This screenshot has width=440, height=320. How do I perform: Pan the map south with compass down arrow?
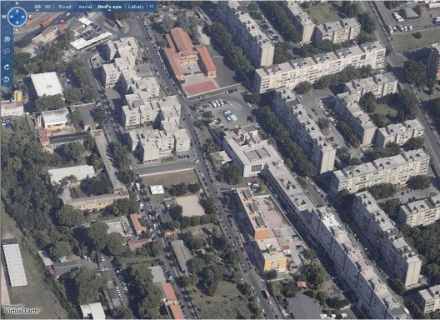[x=17, y=22]
